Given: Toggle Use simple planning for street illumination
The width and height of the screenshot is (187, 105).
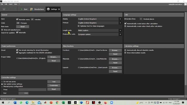Looking at the screenshot, I should 17,50.
